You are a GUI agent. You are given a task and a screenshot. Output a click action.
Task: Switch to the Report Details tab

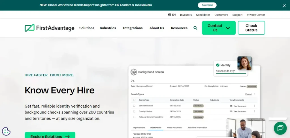pos(139,127)
